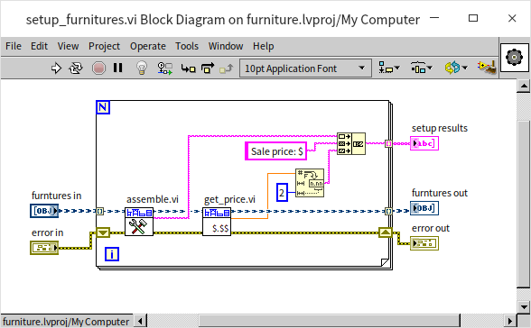Image resolution: width=531 pixels, height=328 pixels.
Task: Click the setup results string indicator terminal
Action: click(x=424, y=143)
